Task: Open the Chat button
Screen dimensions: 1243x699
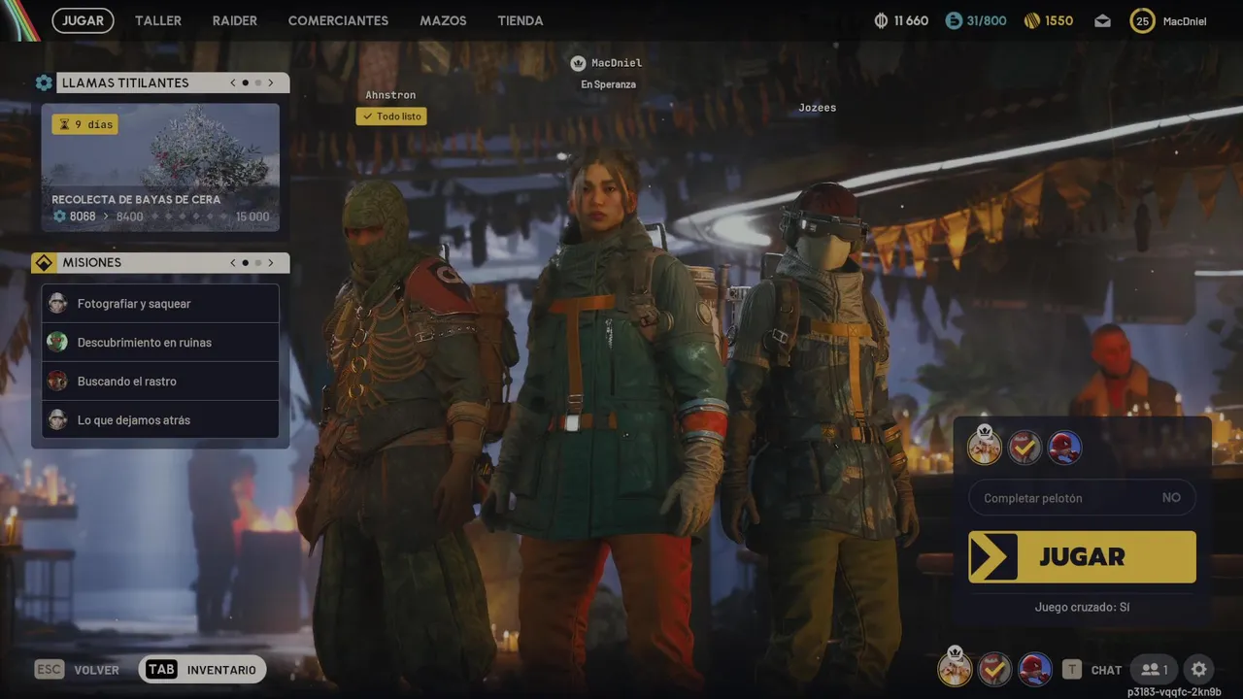Action: click(x=1093, y=670)
